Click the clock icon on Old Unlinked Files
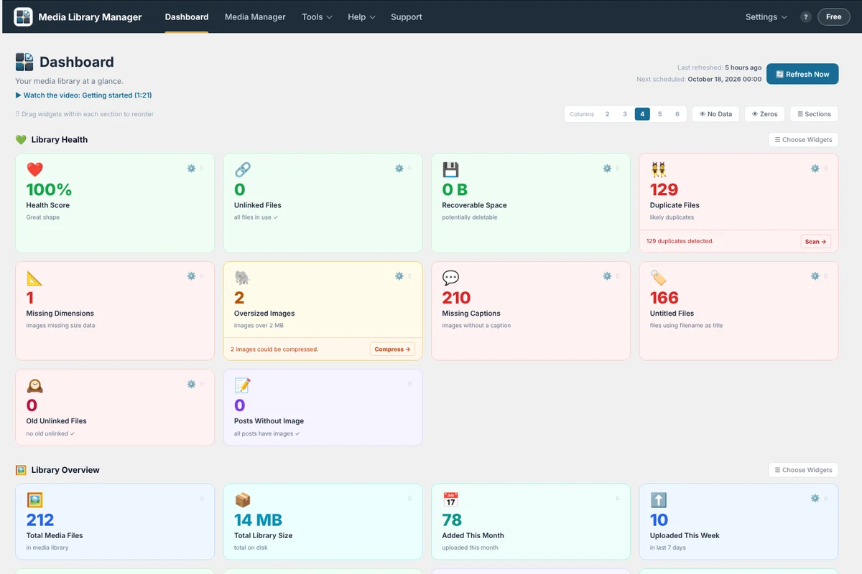862x574 pixels. pos(34,385)
